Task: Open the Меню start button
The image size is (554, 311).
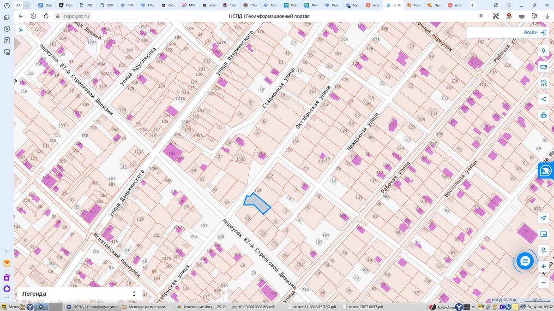Action: 10,306
